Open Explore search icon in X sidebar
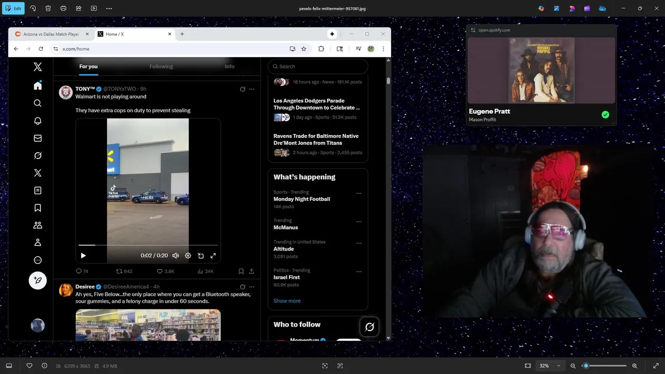The height and width of the screenshot is (374, 665). click(37, 103)
